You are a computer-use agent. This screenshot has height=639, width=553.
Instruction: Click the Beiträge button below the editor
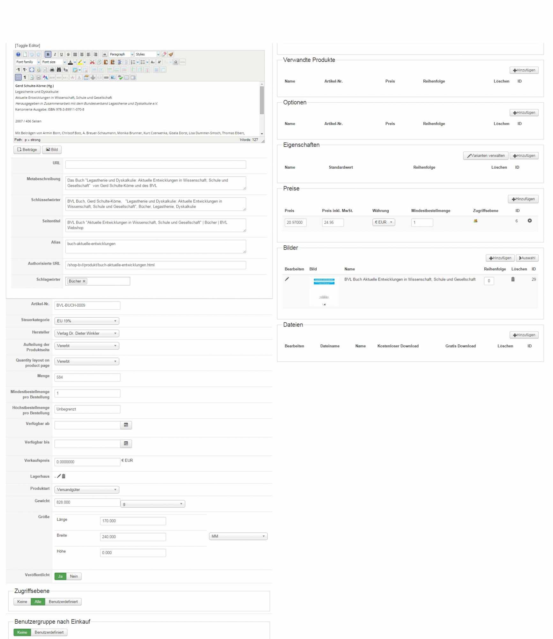(x=27, y=150)
